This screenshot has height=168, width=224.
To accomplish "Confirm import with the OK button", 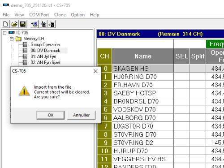I will (51, 115).
